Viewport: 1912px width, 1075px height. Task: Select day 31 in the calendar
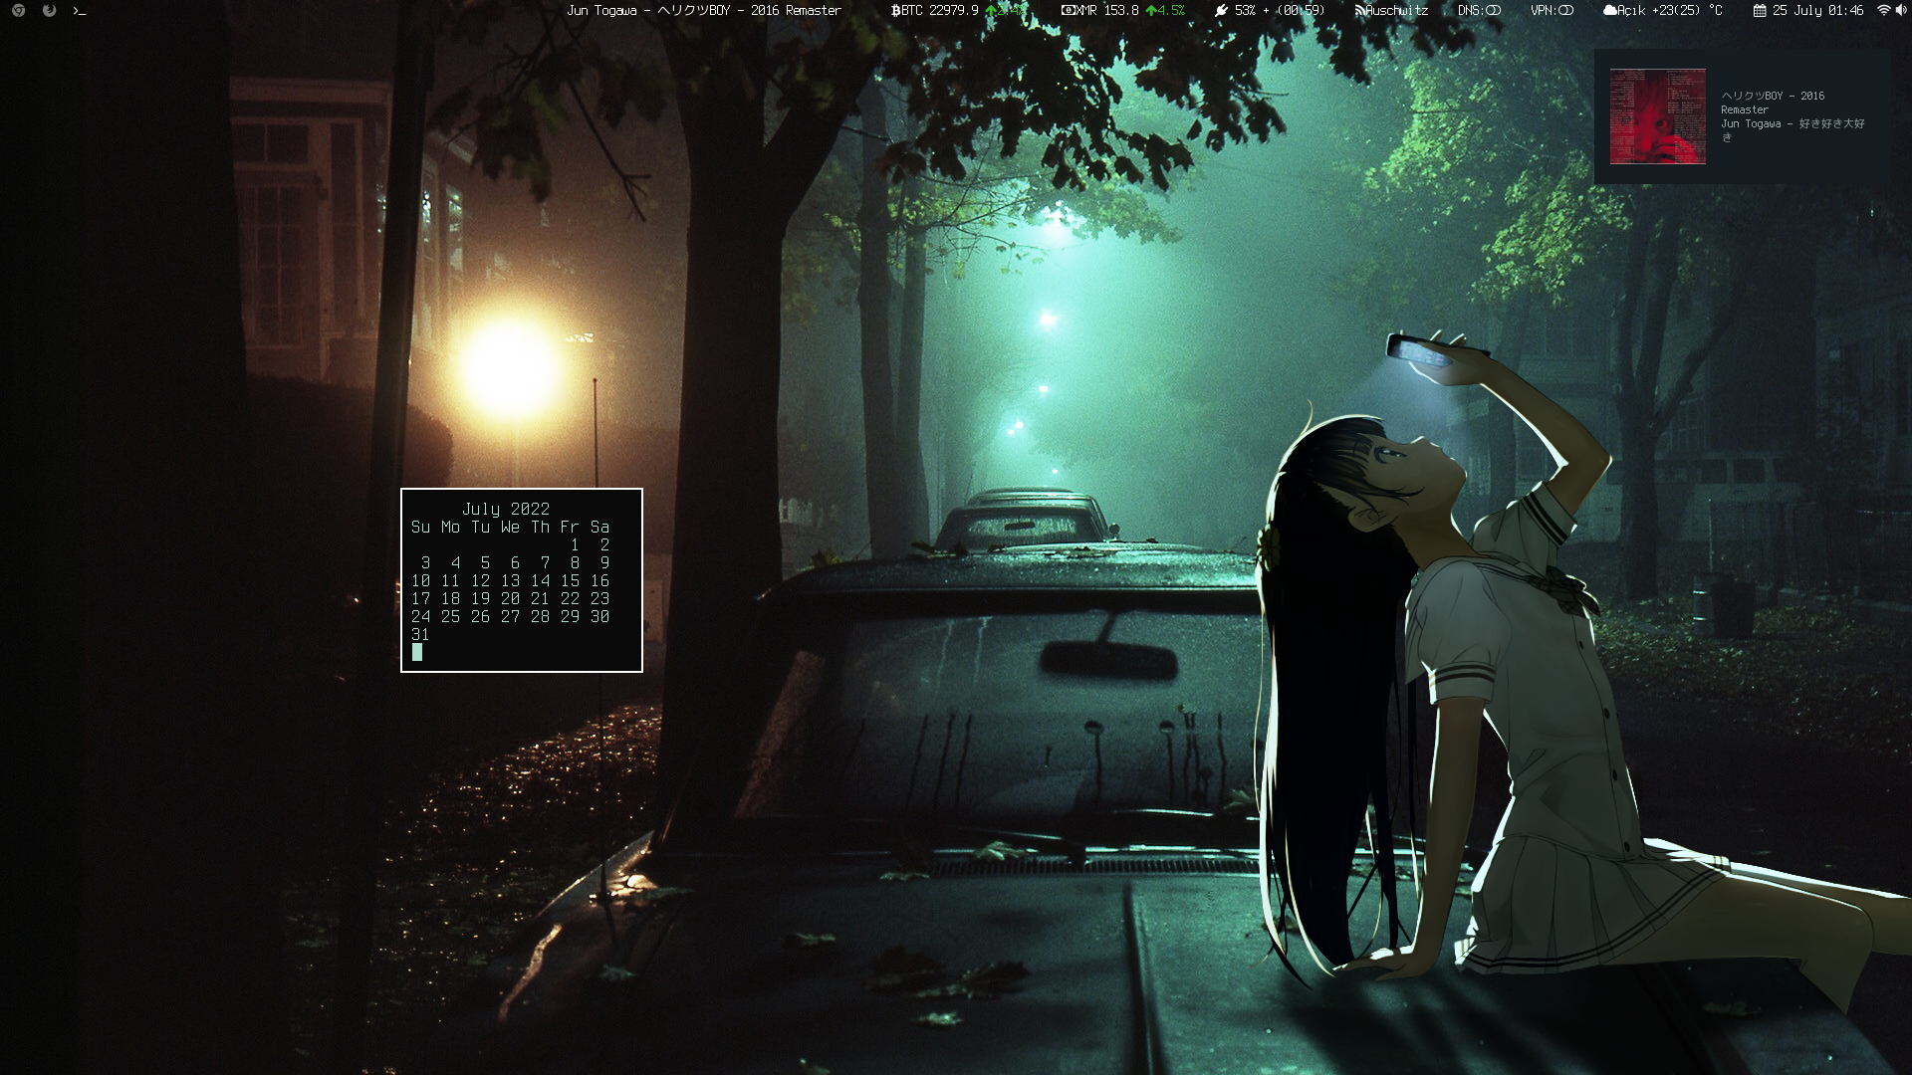tap(420, 634)
